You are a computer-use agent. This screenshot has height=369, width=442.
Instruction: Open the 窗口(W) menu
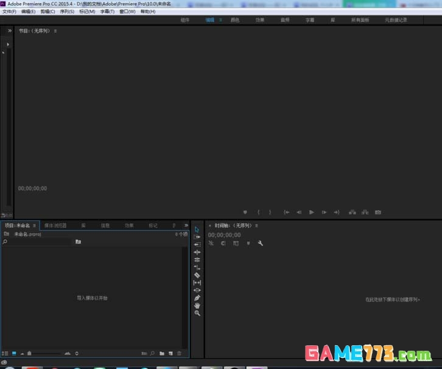tap(127, 12)
